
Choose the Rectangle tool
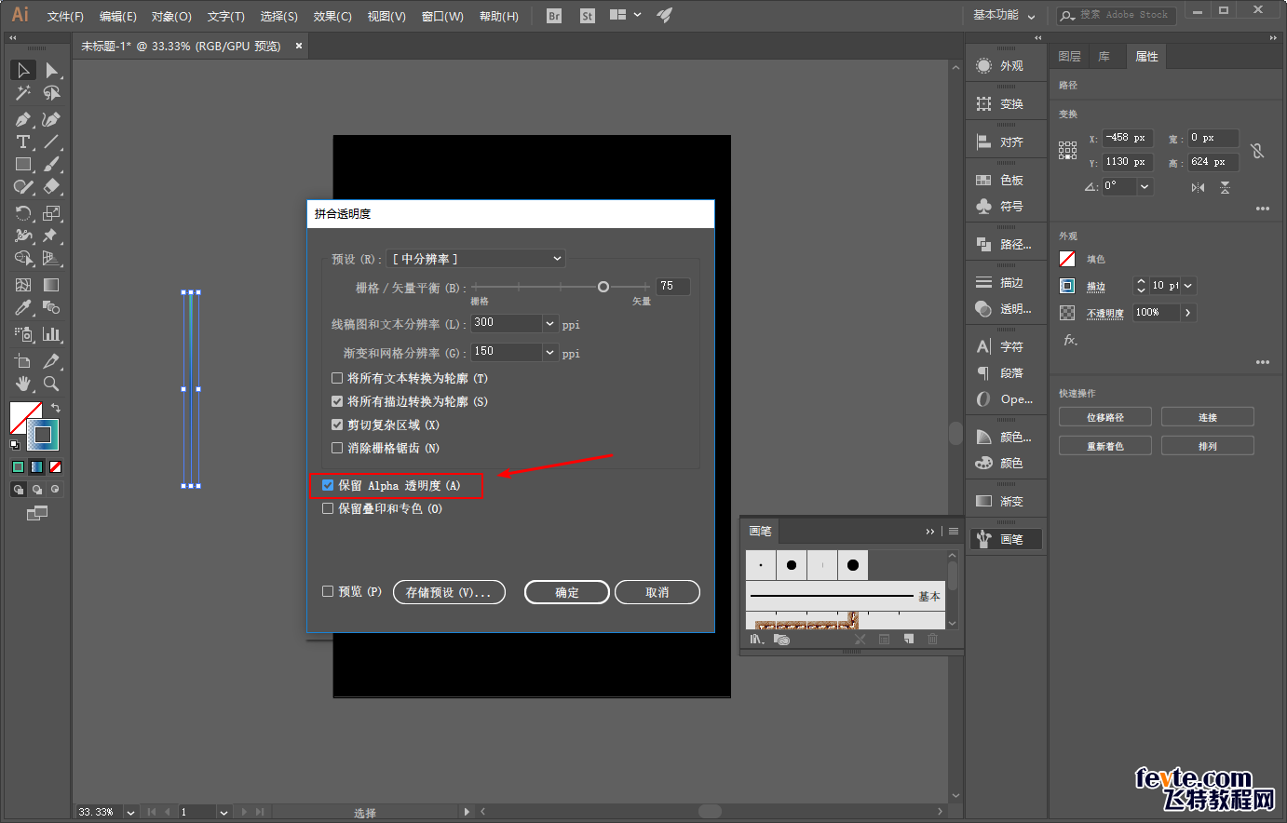[x=23, y=164]
